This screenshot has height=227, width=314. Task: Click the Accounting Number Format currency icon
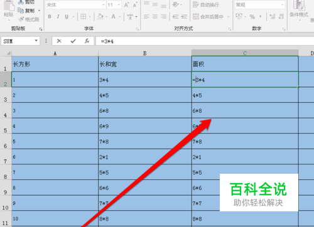pyautogui.click(x=239, y=16)
